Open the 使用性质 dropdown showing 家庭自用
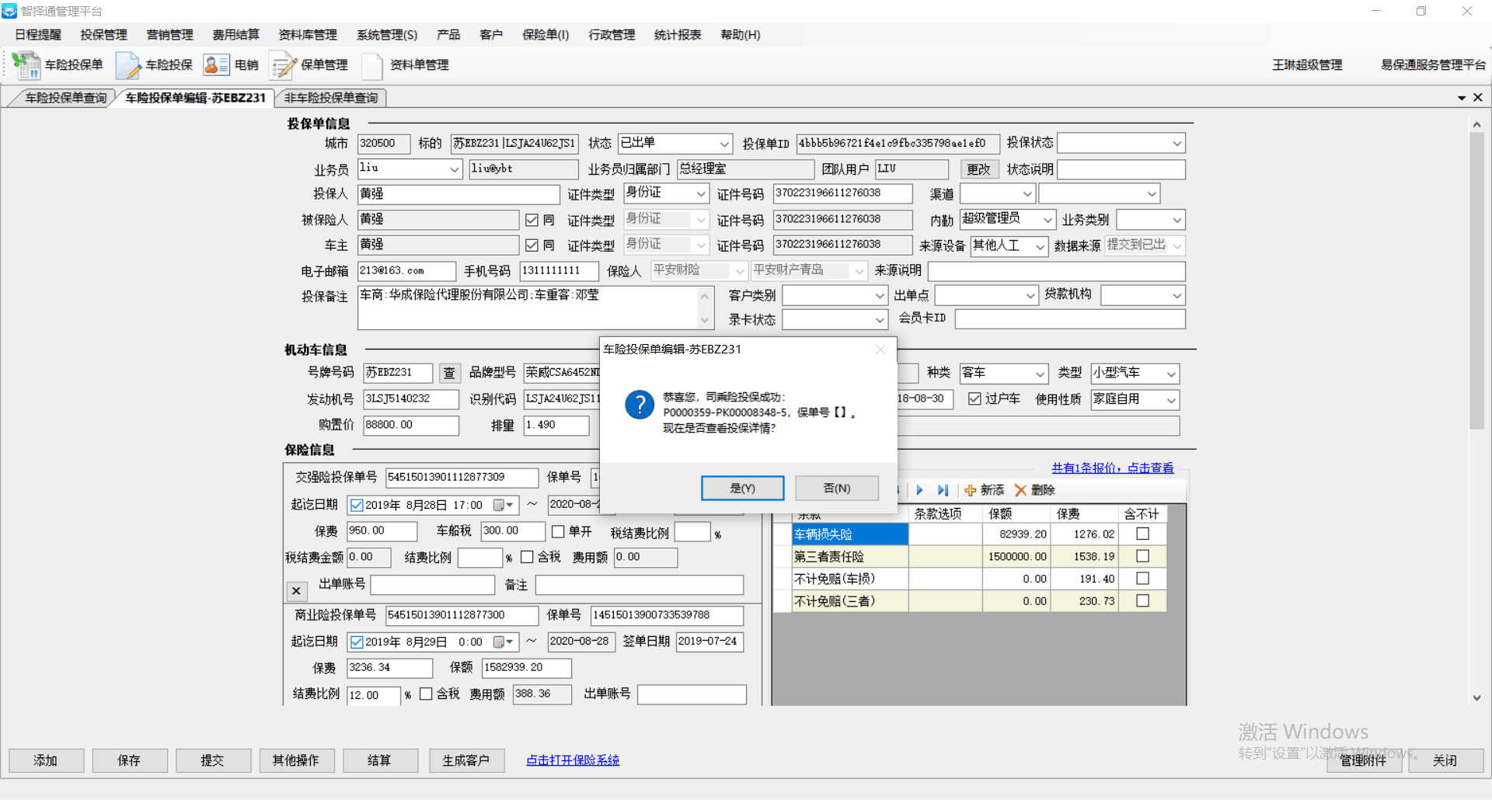This screenshot has width=1492, height=800. tap(1171, 400)
